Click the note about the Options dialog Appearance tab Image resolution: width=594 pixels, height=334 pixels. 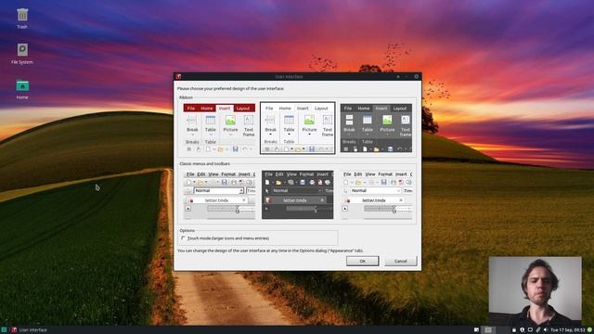[270, 250]
